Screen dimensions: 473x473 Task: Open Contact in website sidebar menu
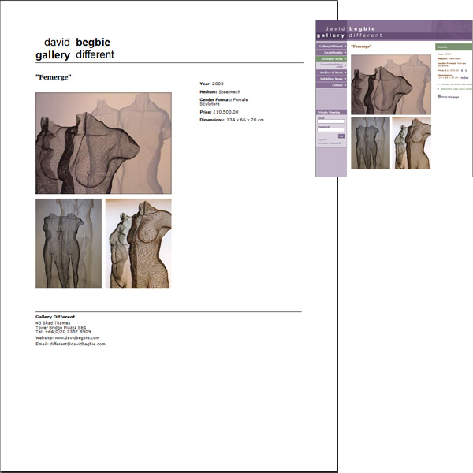pyautogui.click(x=331, y=85)
